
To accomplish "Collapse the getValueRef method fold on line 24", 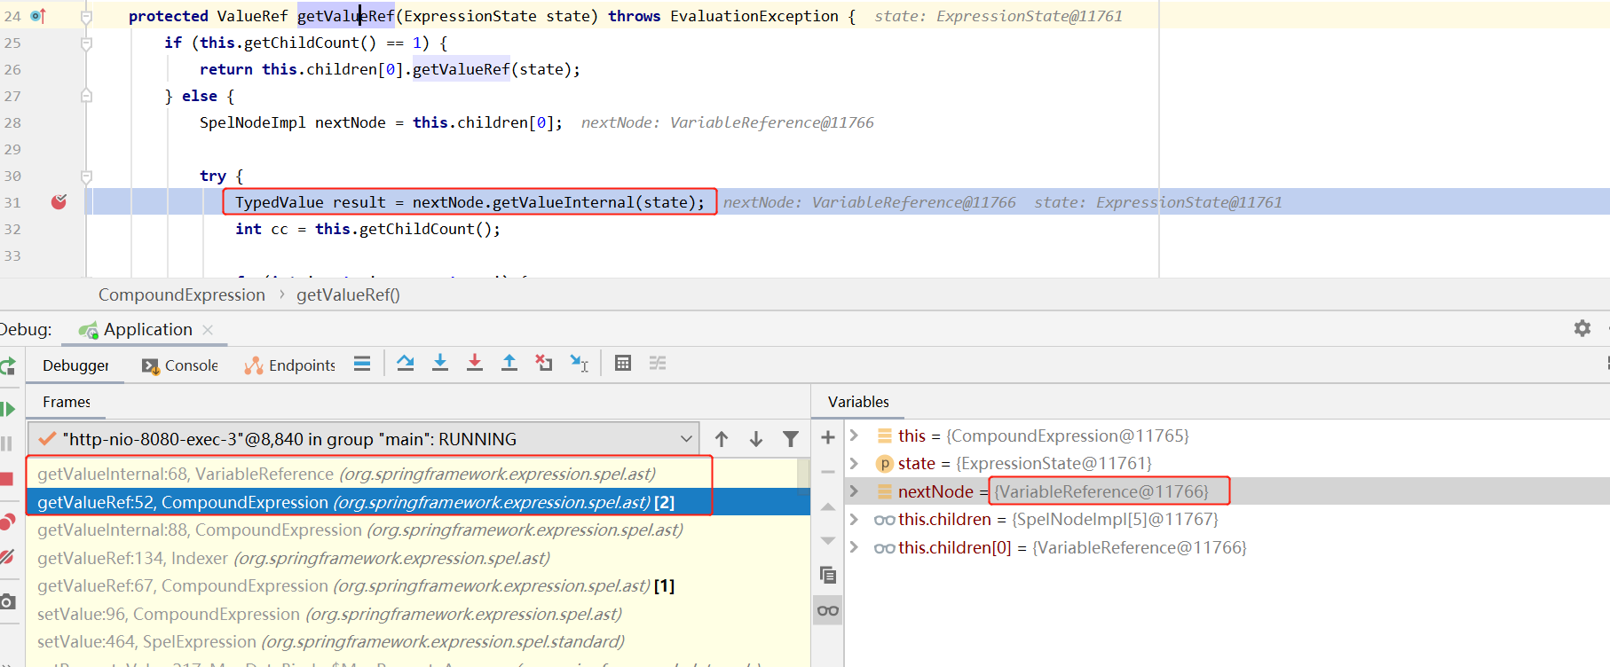I will [86, 16].
